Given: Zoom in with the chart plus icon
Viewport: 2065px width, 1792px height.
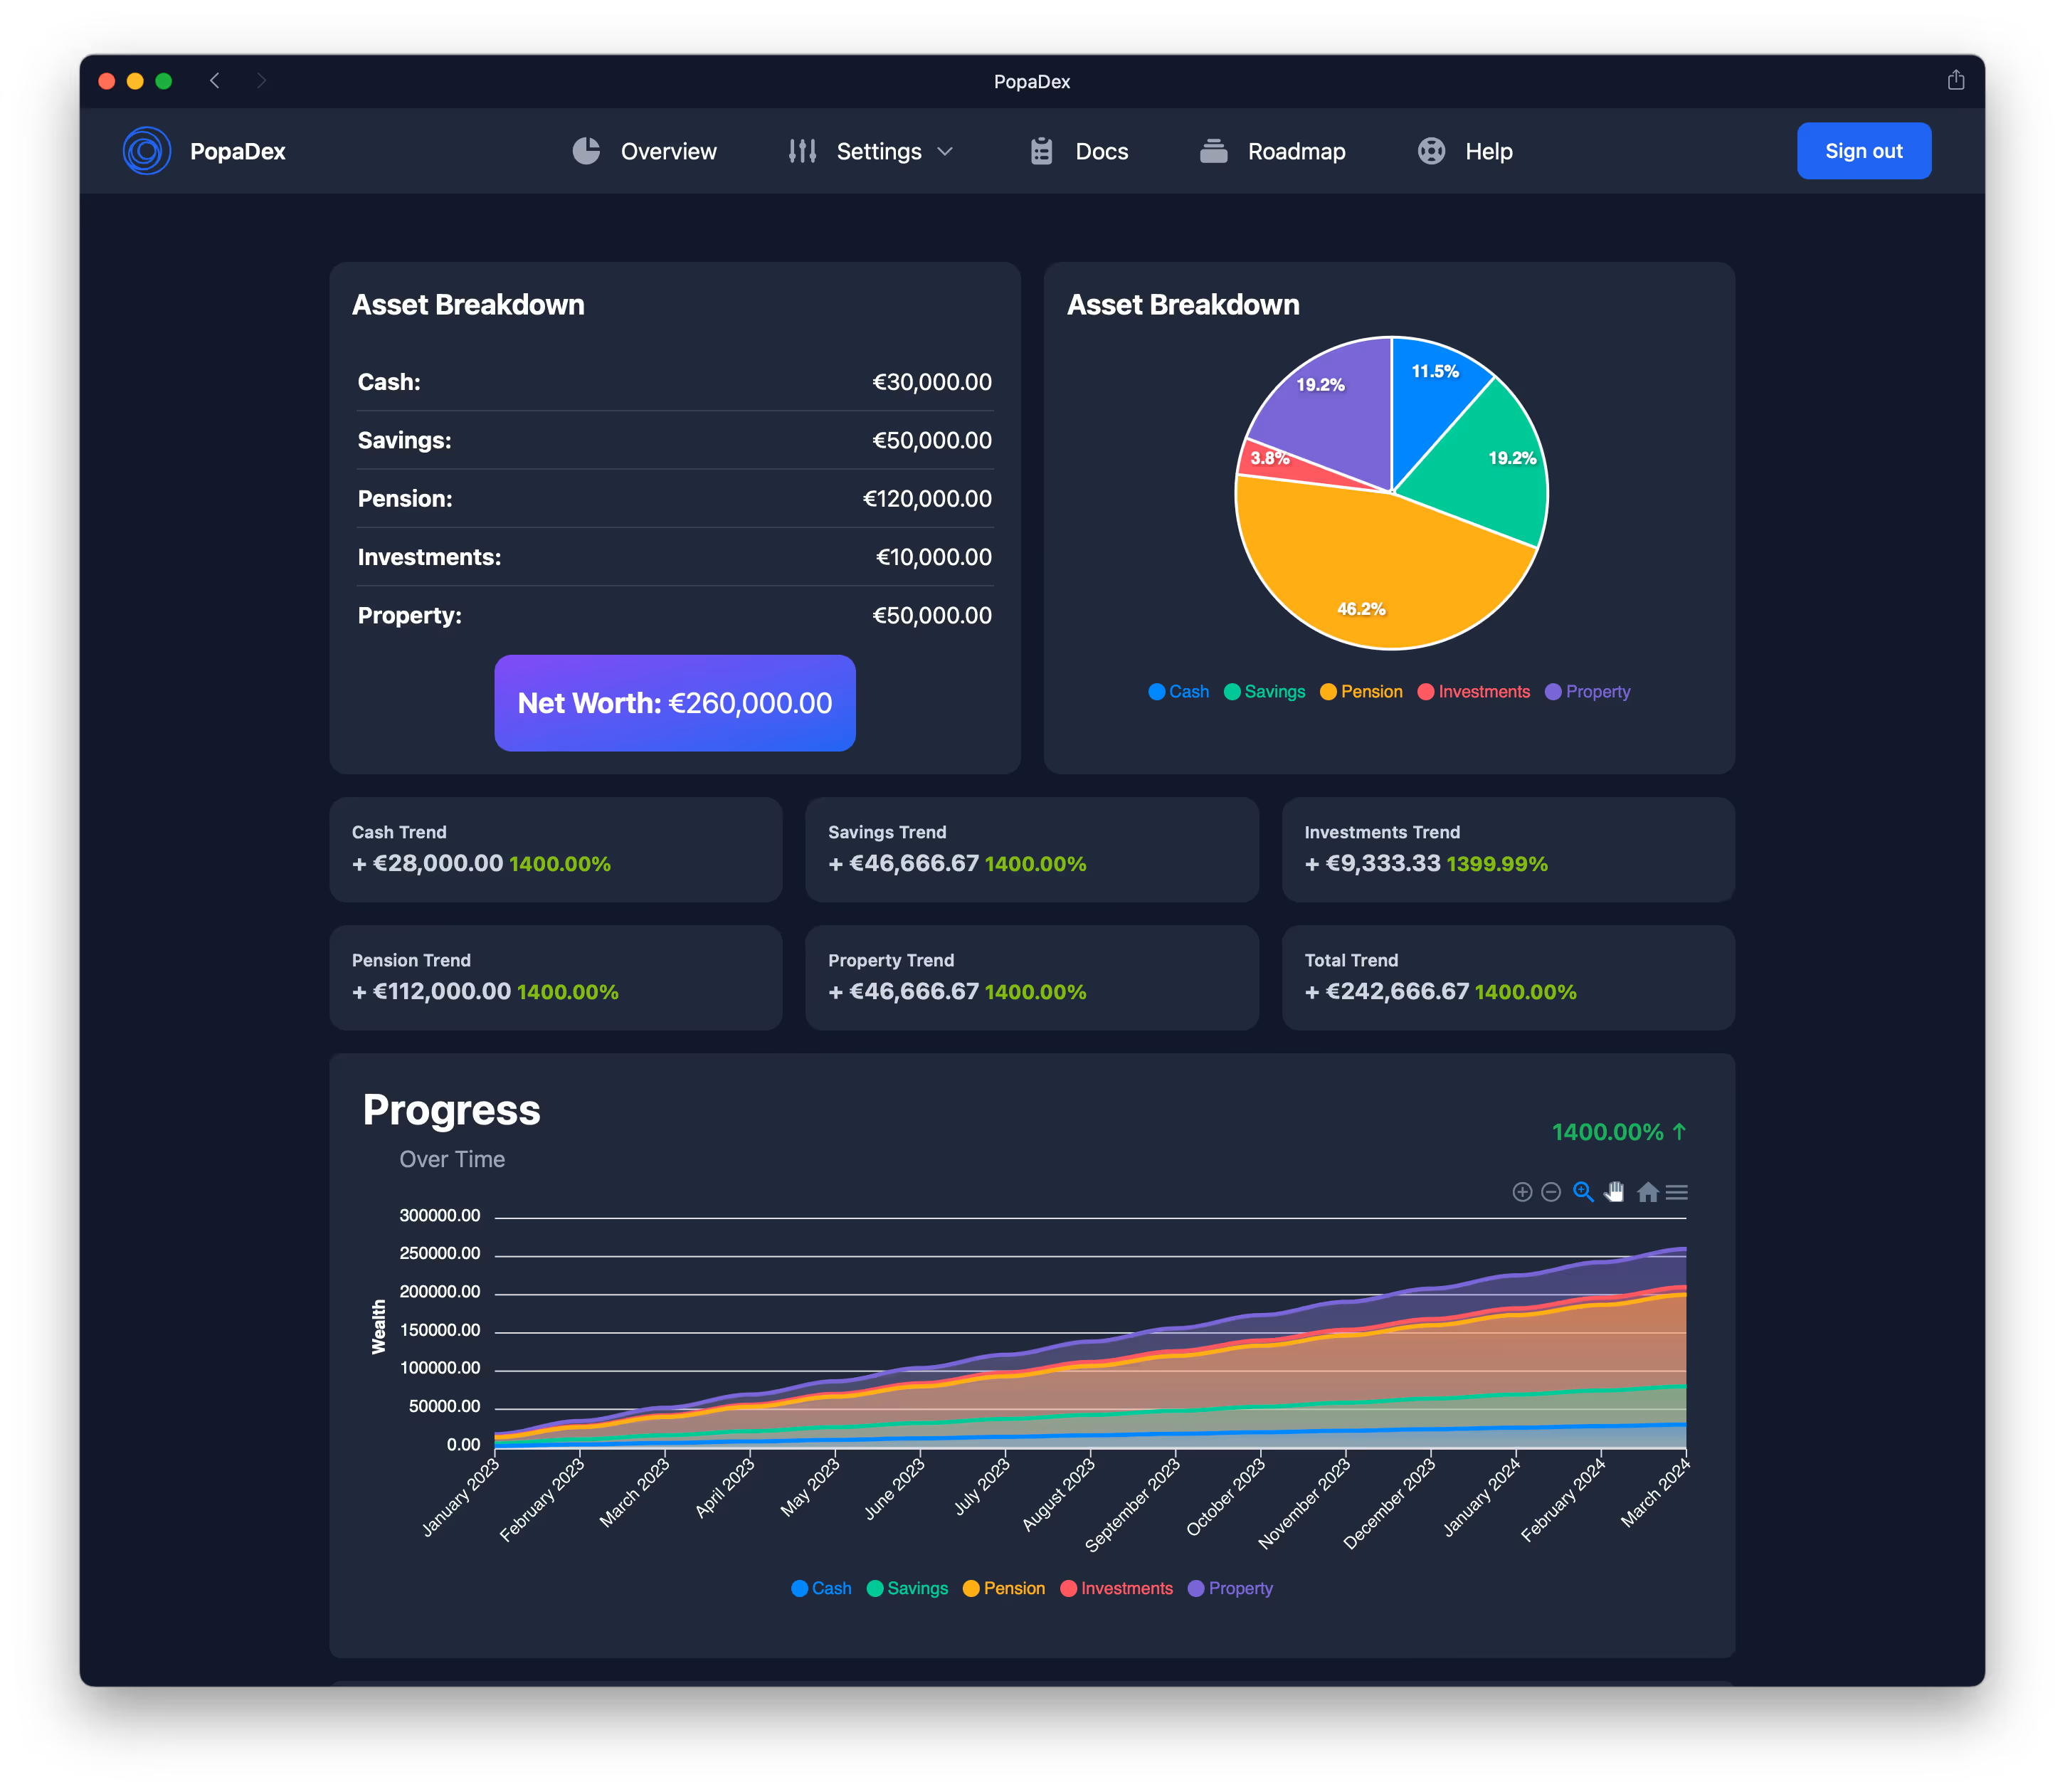Looking at the screenshot, I should click(x=1522, y=1192).
